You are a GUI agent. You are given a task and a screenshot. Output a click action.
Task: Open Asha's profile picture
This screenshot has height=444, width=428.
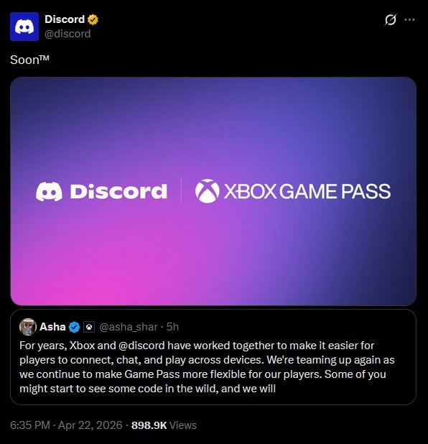click(28, 327)
